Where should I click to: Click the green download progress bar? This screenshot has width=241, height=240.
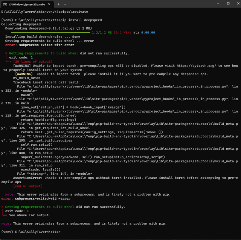pos(50,33)
